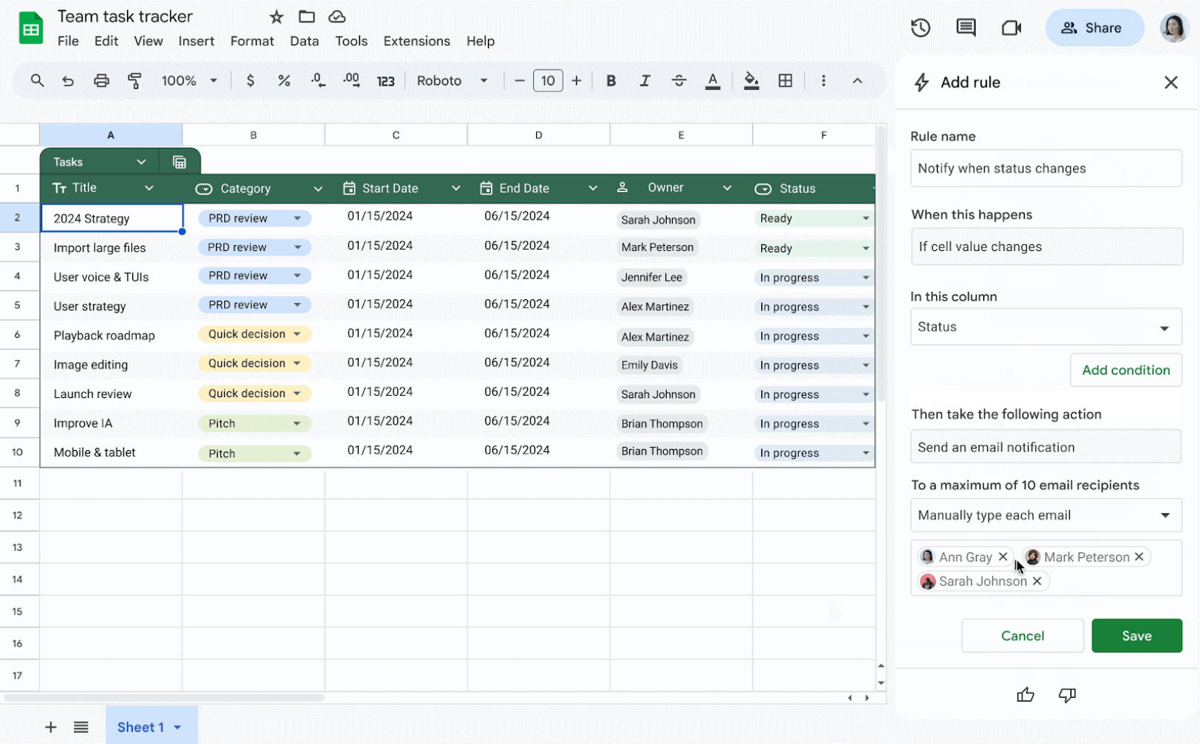Increase font size with plus button
This screenshot has height=744, width=1200.
[x=576, y=80]
